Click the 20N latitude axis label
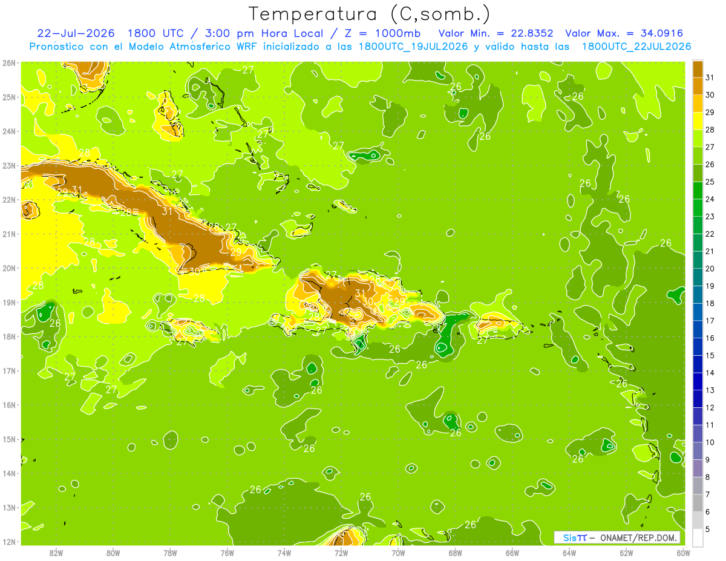The width and height of the screenshot is (726, 561). (8, 268)
